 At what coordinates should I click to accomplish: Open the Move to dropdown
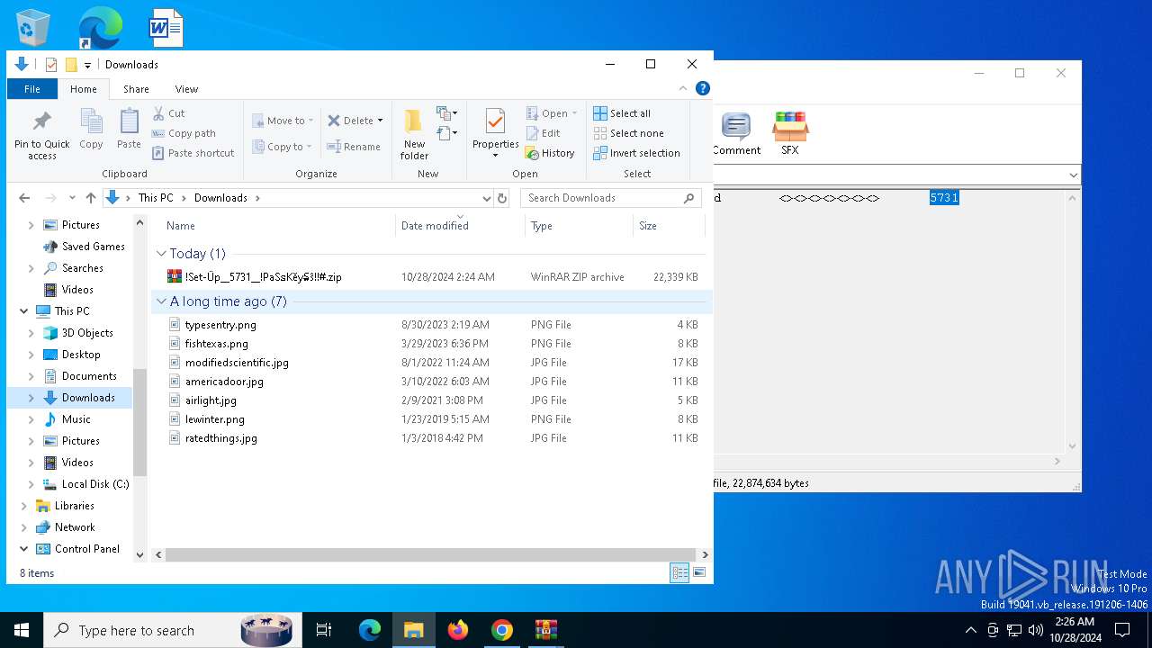(x=282, y=121)
